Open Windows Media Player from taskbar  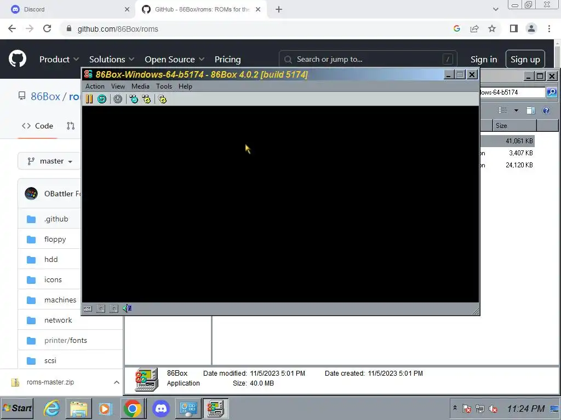click(x=105, y=408)
